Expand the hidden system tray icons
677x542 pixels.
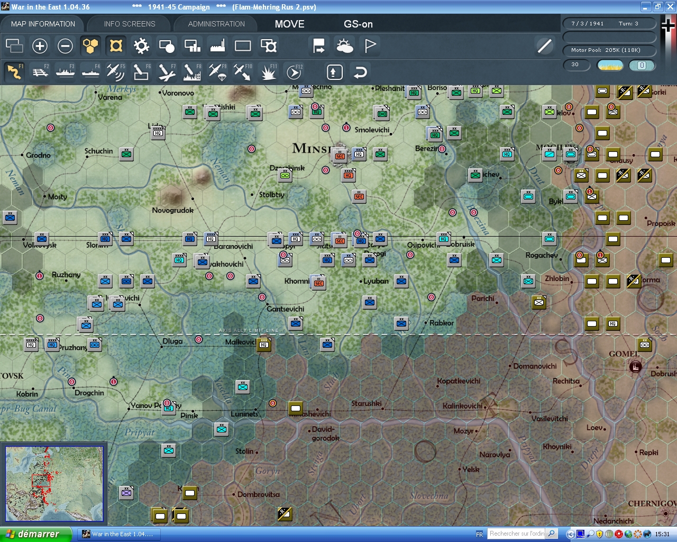570,534
